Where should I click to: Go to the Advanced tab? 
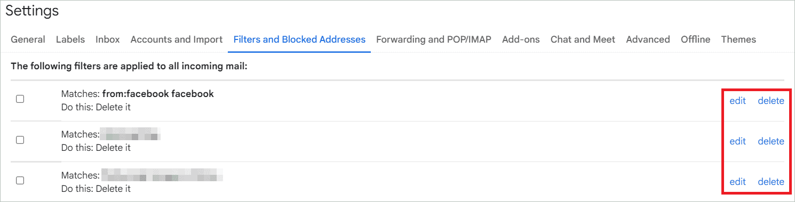[648, 39]
